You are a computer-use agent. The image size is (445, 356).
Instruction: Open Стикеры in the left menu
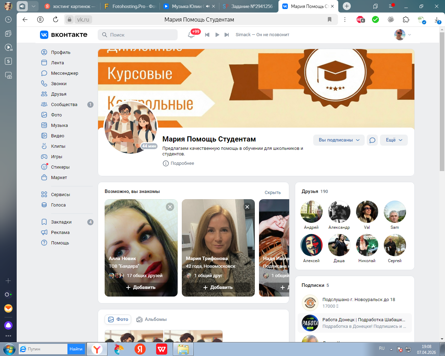click(60, 167)
